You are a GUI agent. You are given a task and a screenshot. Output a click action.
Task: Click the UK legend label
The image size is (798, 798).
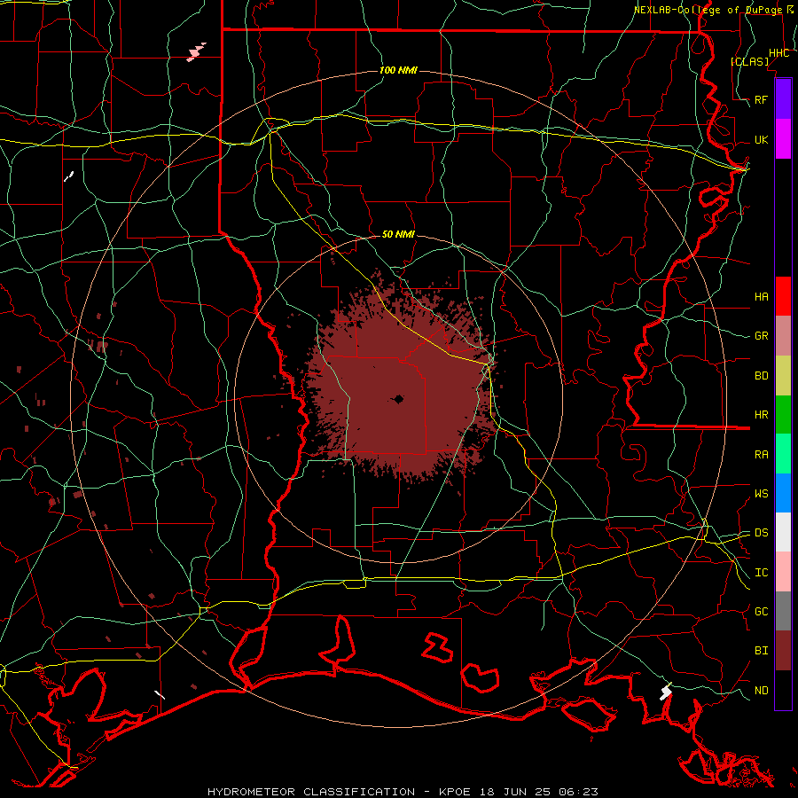pyautogui.click(x=761, y=139)
